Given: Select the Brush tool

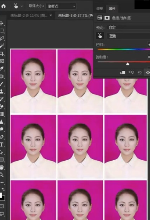Looking at the screenshot, I should (x=2, y=84).
